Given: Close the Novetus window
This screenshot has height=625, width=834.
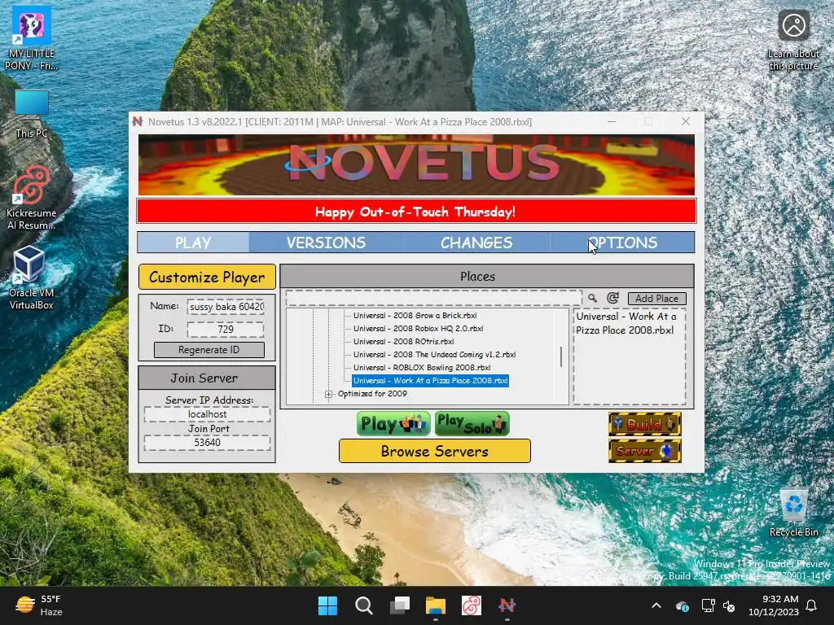Looking at the screenshot, I should pyautogui.click(x=686, y=122).
